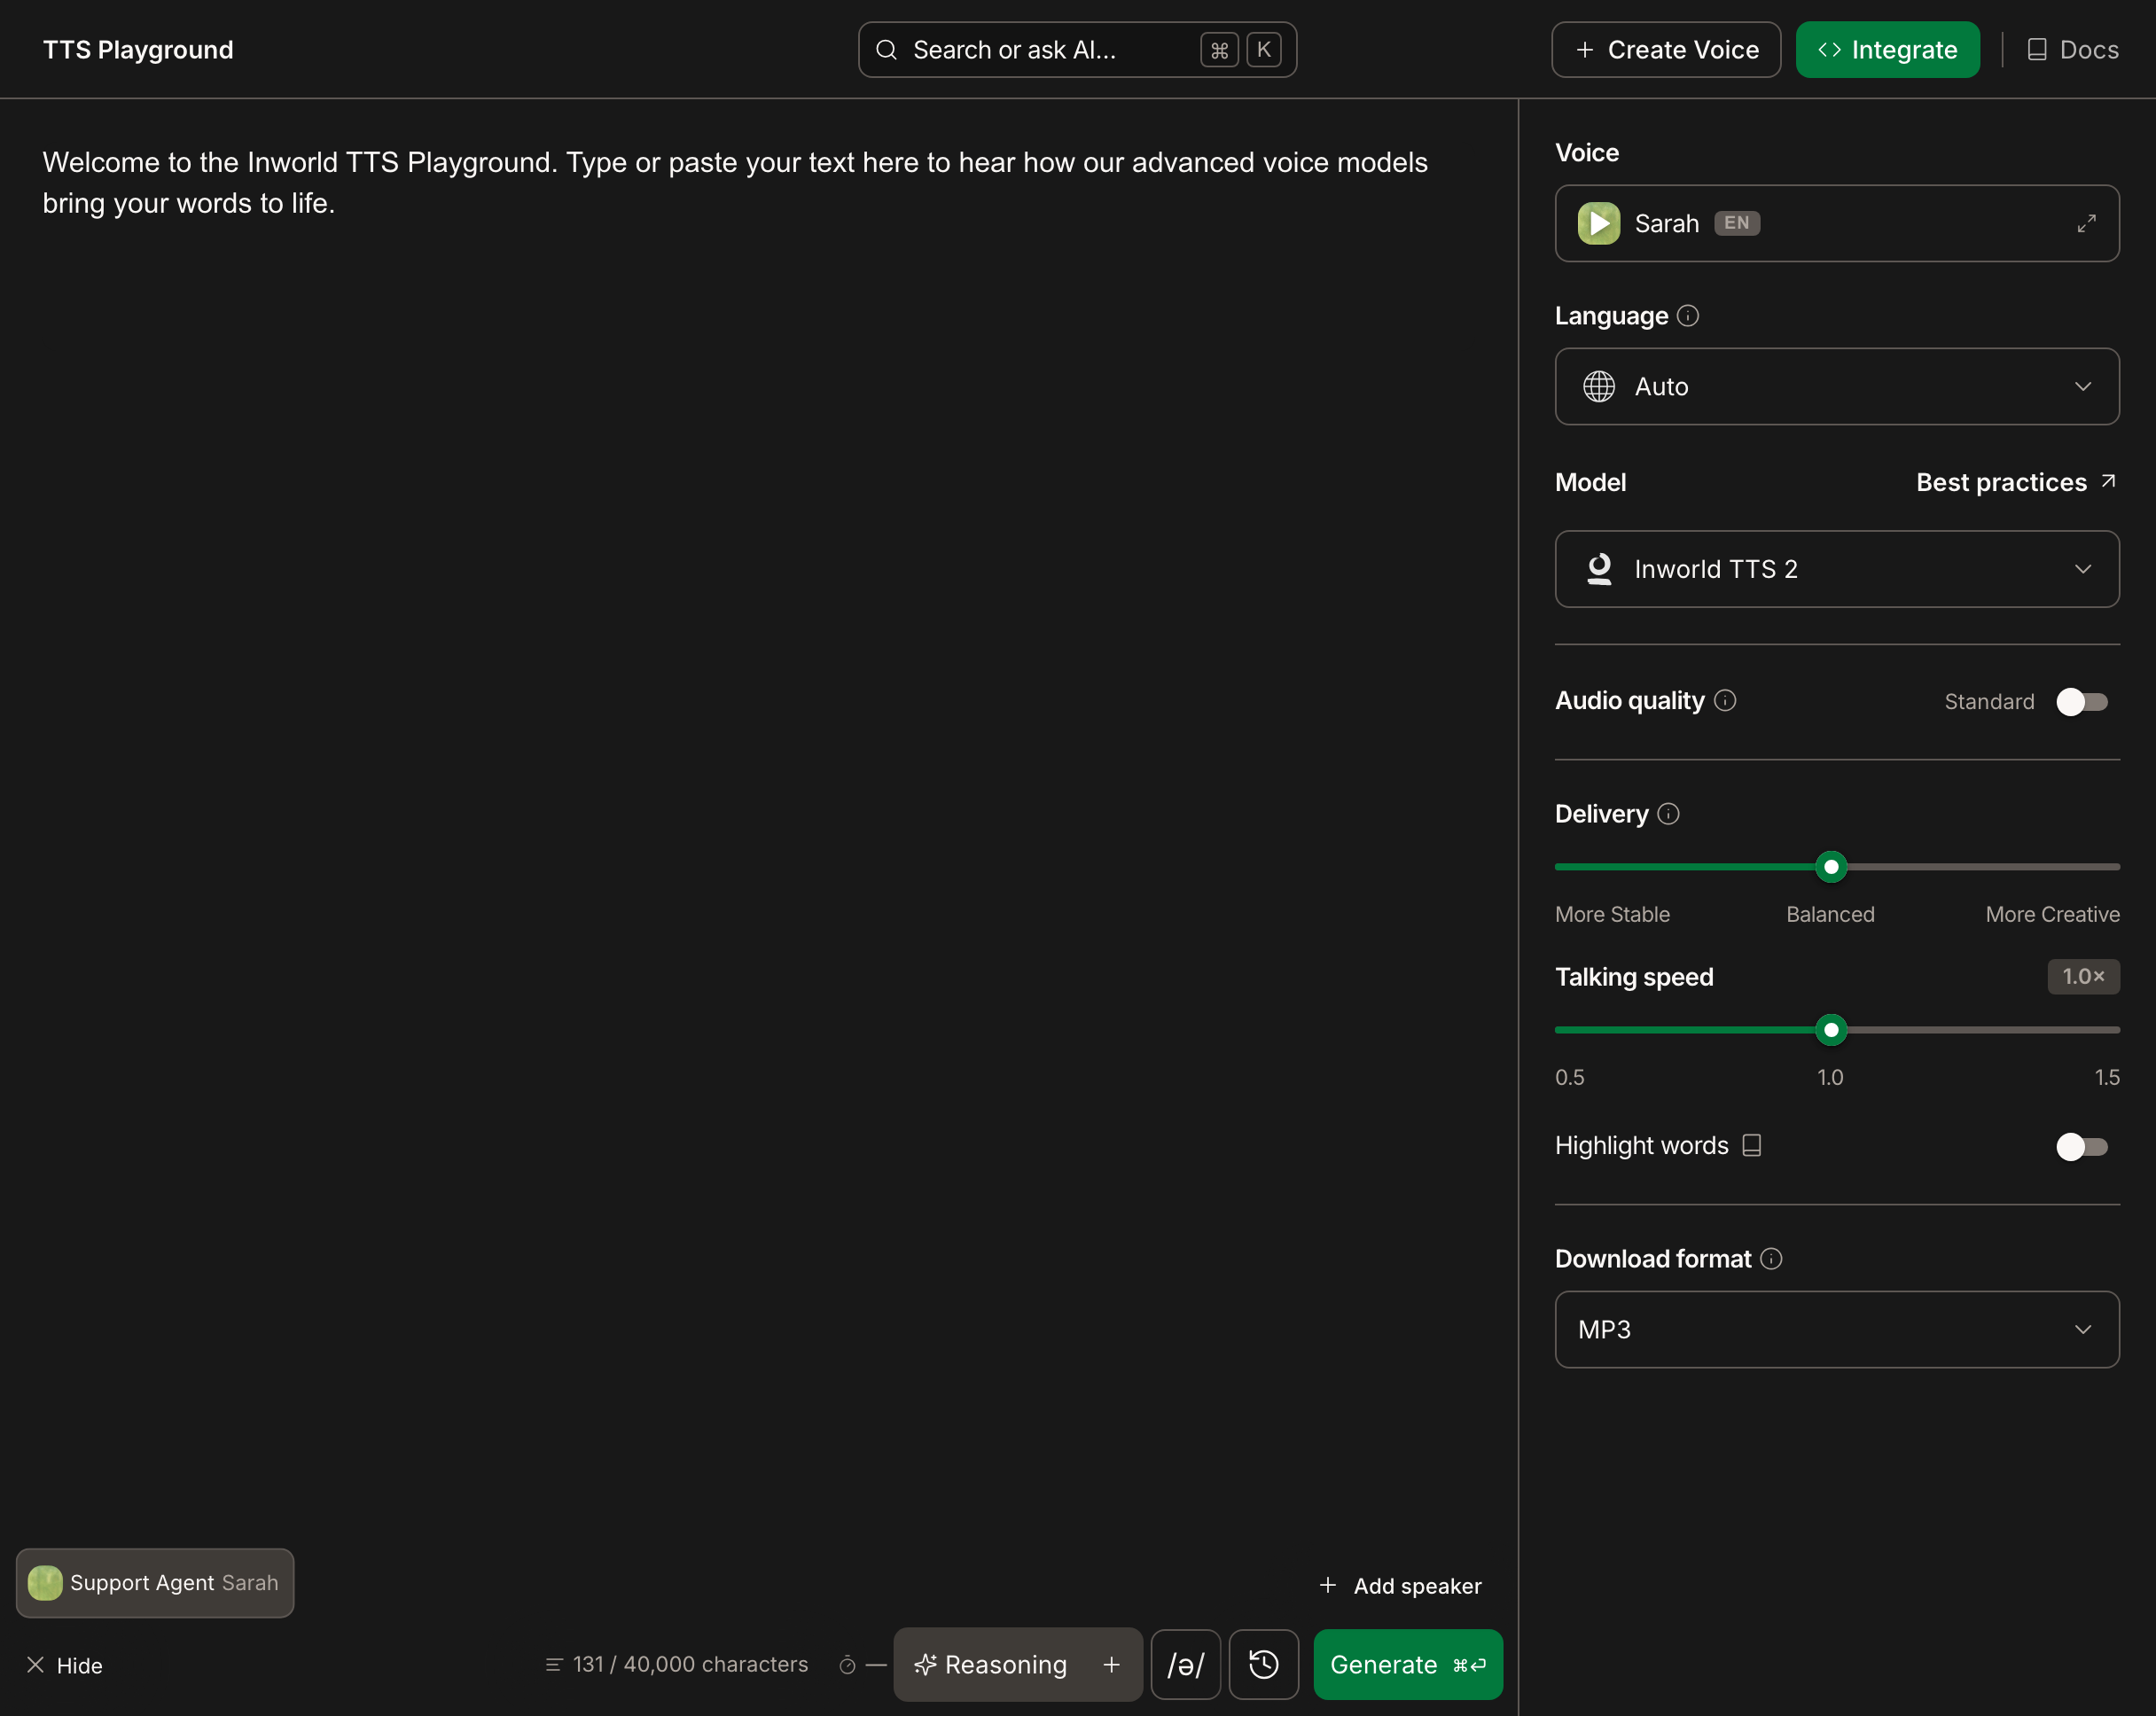Click the Download format info icon
The width and height of the screenshot is (2156, 1716).
(x=1771, y=1258)
